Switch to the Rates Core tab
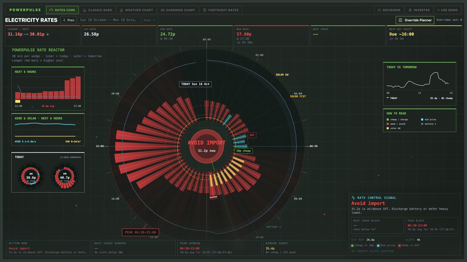 click(62, 10)
